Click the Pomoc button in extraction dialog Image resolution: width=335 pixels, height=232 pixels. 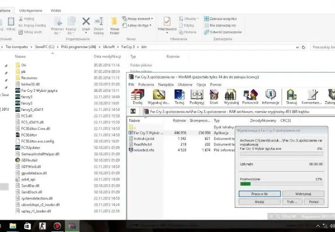point(314,202)
